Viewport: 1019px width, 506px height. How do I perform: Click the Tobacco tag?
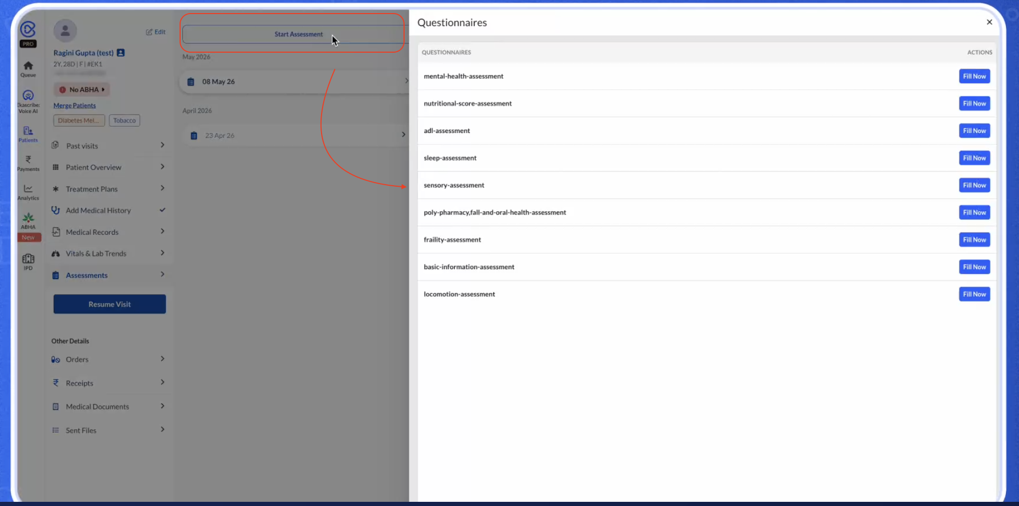pos(124,121)
